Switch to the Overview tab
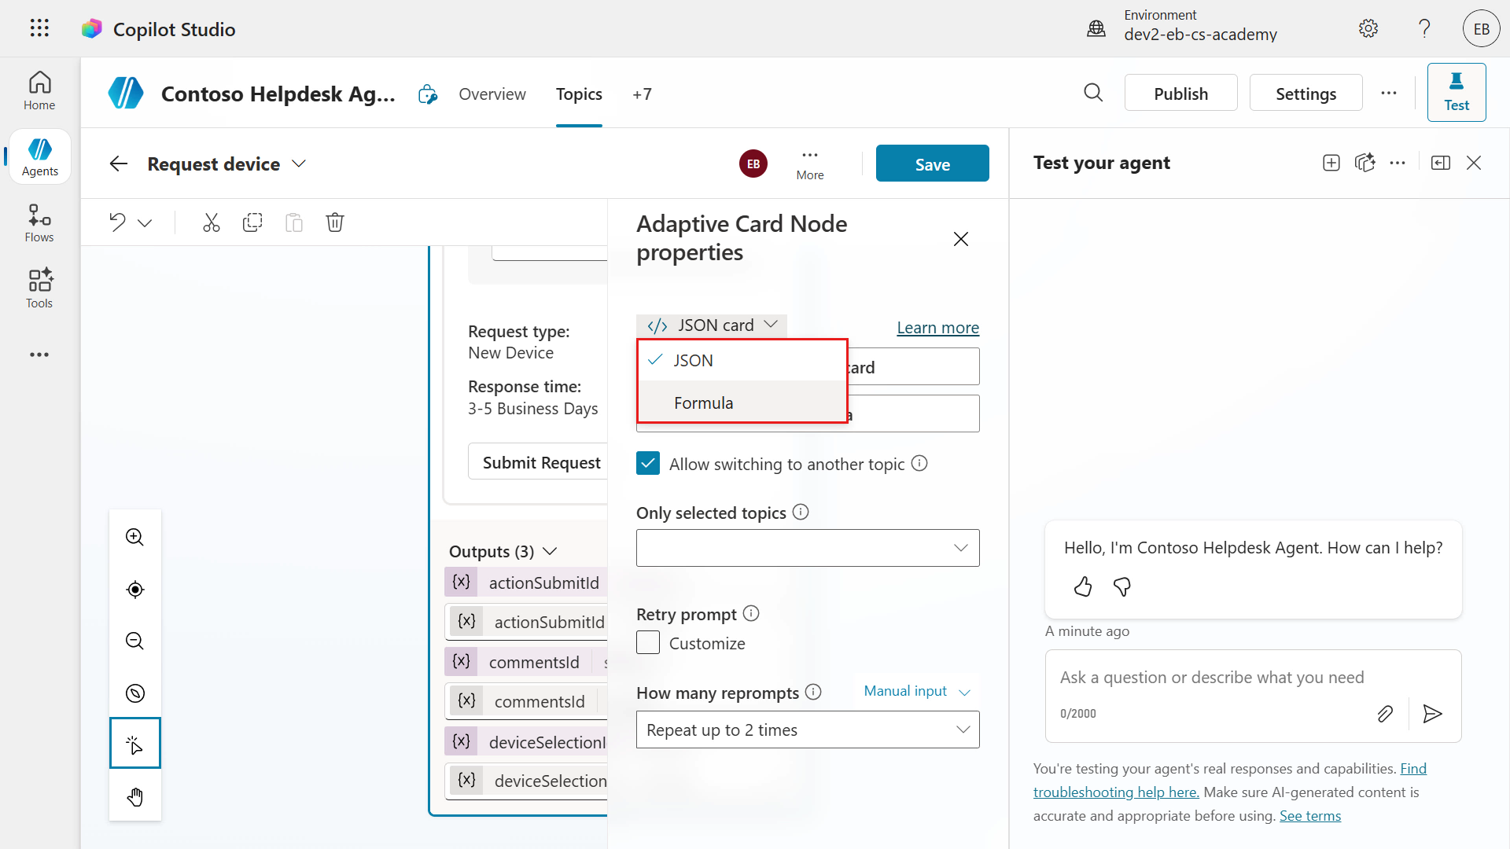Image resolution: width=1510 pixels, height=849 pixels. 492,94
